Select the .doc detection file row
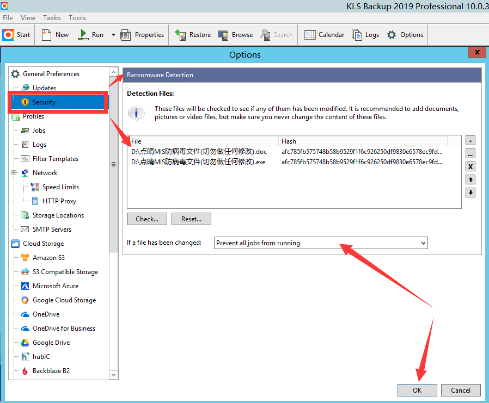489x403 pixels. click(x=199, y=152)
